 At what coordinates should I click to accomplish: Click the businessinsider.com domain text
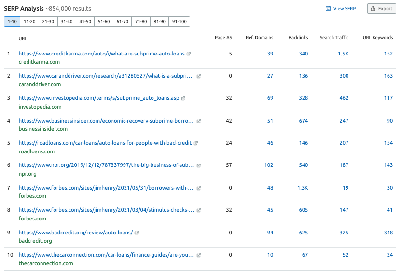[43, 129]
